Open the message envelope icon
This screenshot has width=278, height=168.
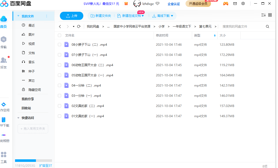[235, 4]
